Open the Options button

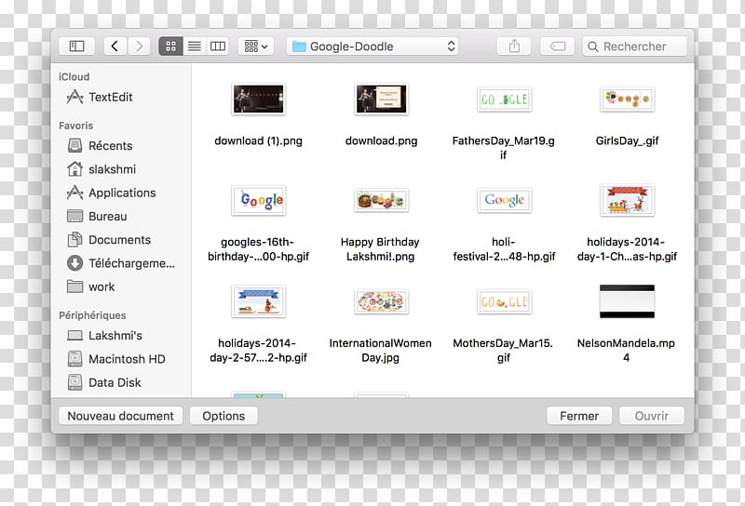pyautogui.click(x=223, y=416)
